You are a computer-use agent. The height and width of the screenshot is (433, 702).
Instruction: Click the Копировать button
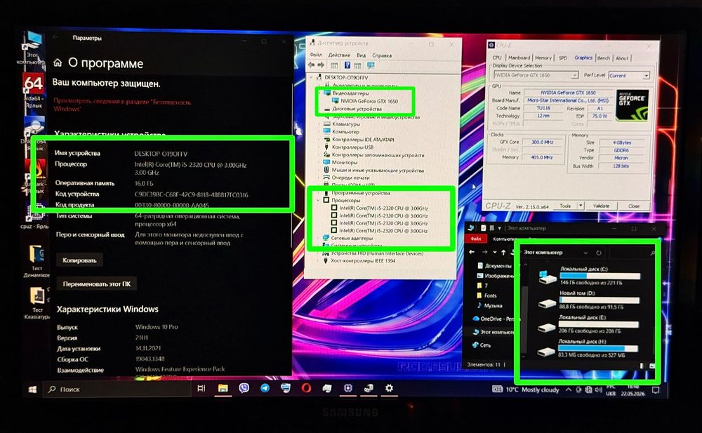(x=80, y=260)
